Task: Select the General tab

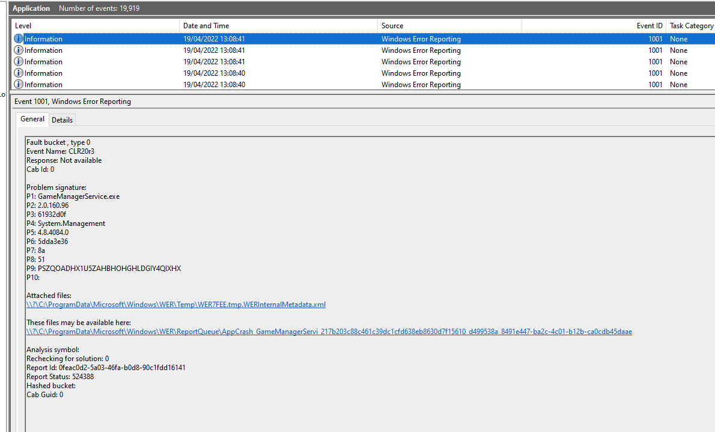Action: [x=32, y=119]
